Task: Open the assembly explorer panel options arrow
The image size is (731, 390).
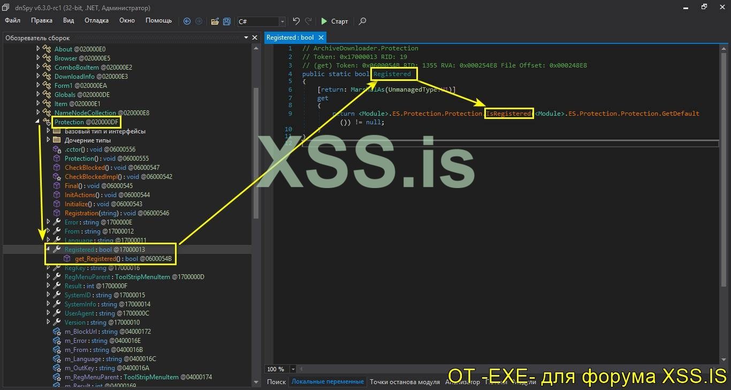Action: point(246,37)
